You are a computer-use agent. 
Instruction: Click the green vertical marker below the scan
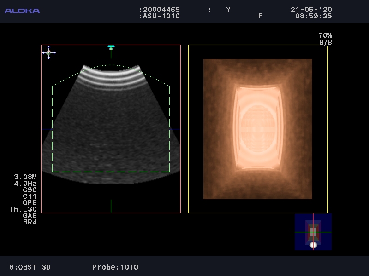(x=111, y=206)
